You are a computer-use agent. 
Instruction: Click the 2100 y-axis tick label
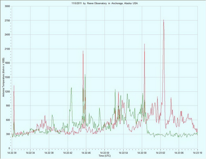[7, 49]
